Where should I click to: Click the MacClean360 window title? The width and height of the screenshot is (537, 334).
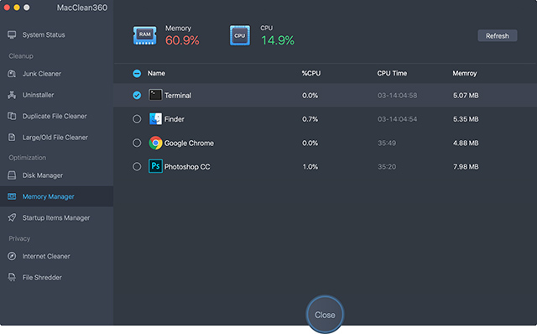[x=82, y=8]
